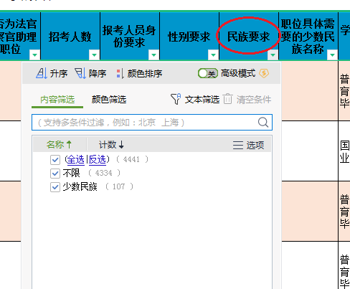Select the 内容筛选 tab

[x=57, y=100]
